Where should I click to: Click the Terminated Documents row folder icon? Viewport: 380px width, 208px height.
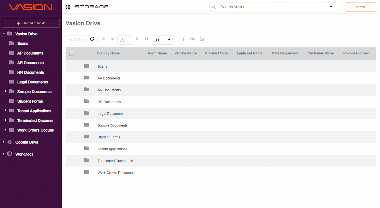point(87,160)
